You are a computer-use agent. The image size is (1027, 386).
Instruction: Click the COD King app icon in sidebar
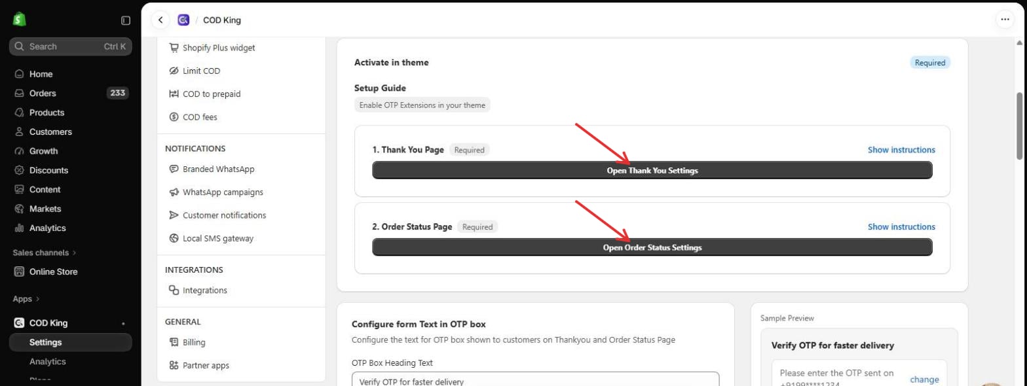[19, 323]
